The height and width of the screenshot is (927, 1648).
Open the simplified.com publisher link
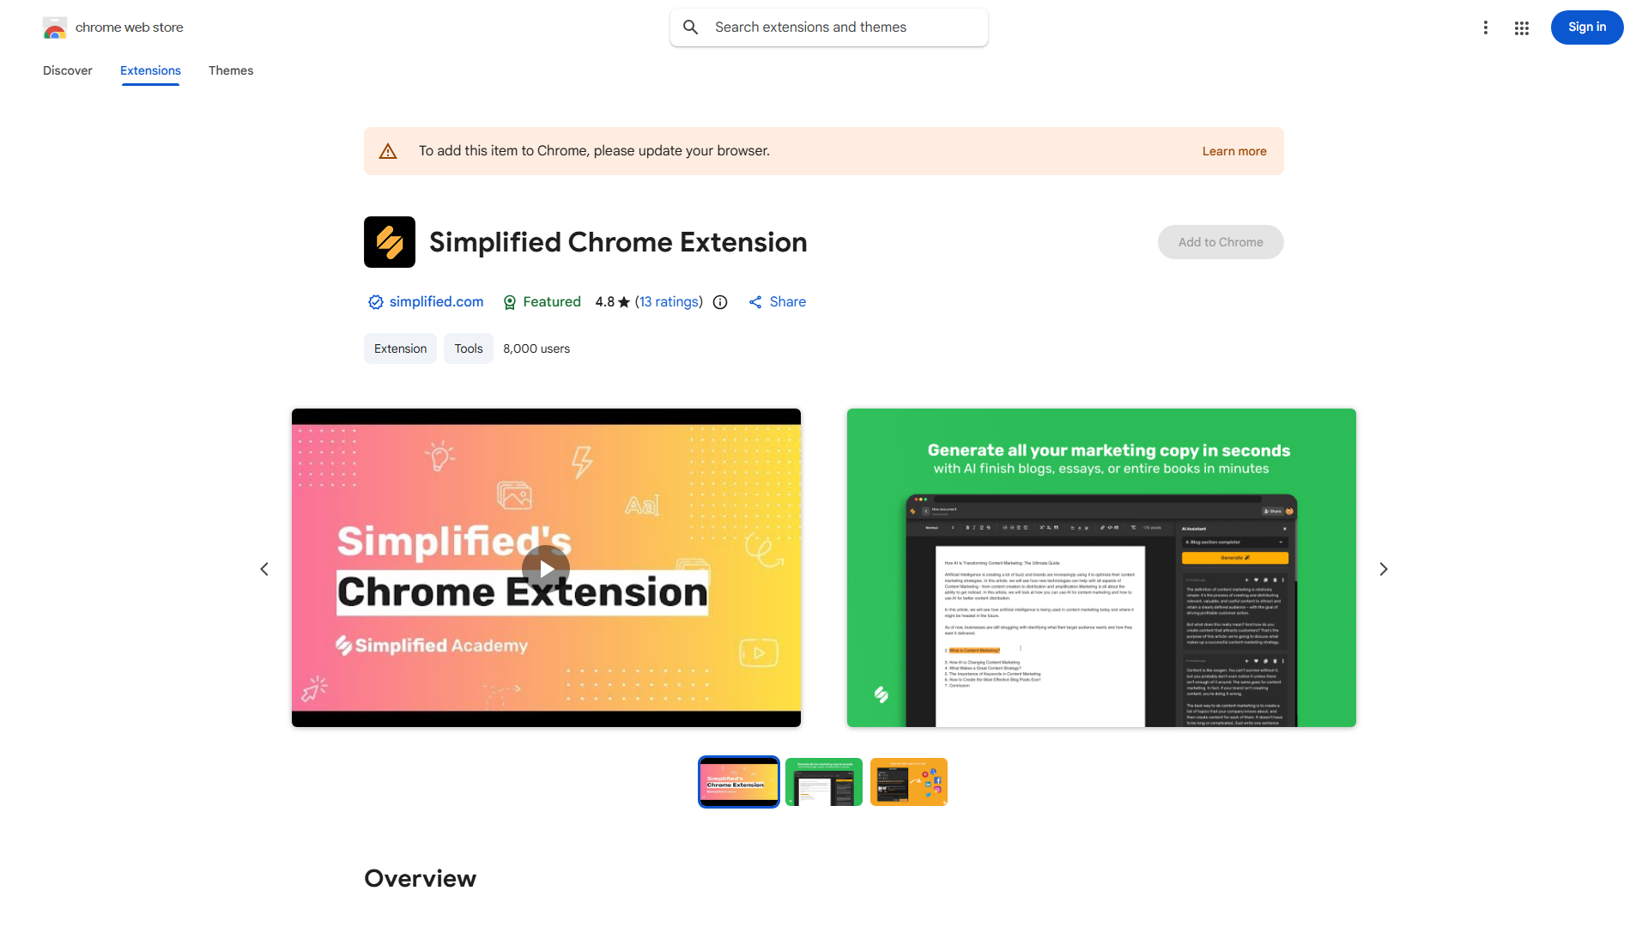[x=436, y=301]
